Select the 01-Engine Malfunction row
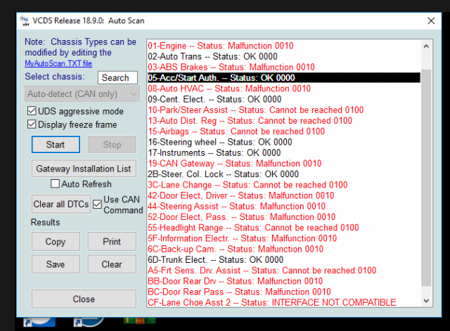The height and width of the screenshot is (331, 450). (x=284, y=46)
